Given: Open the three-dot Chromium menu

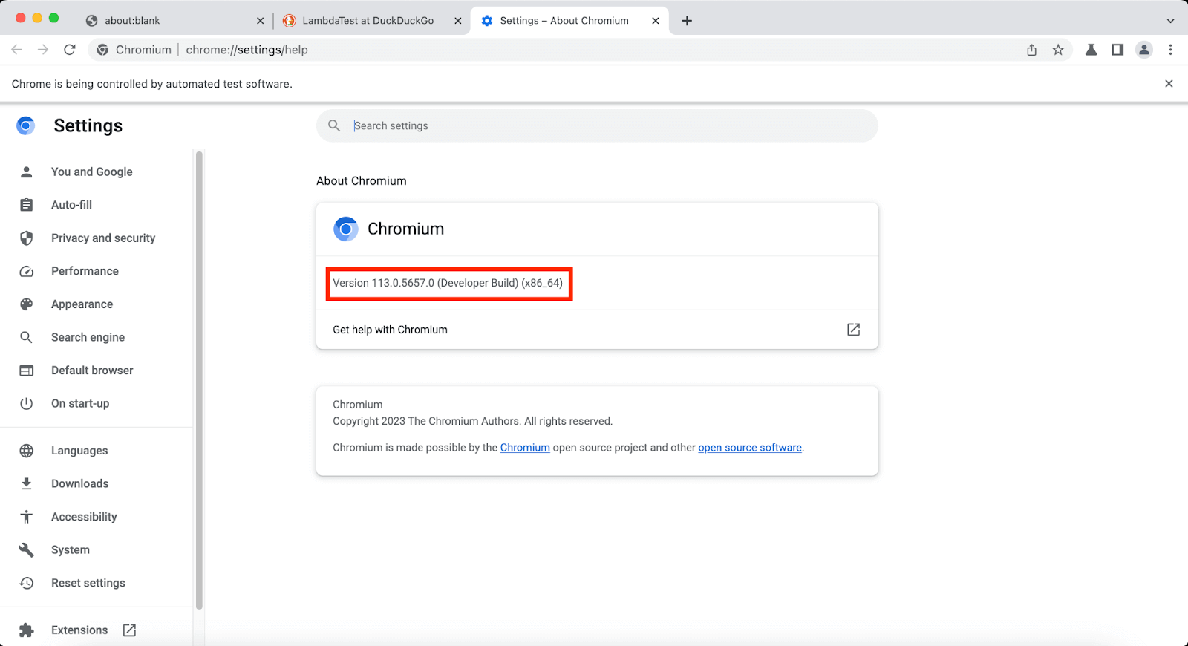Looking at the screenshot, I should coord(1171,50).
